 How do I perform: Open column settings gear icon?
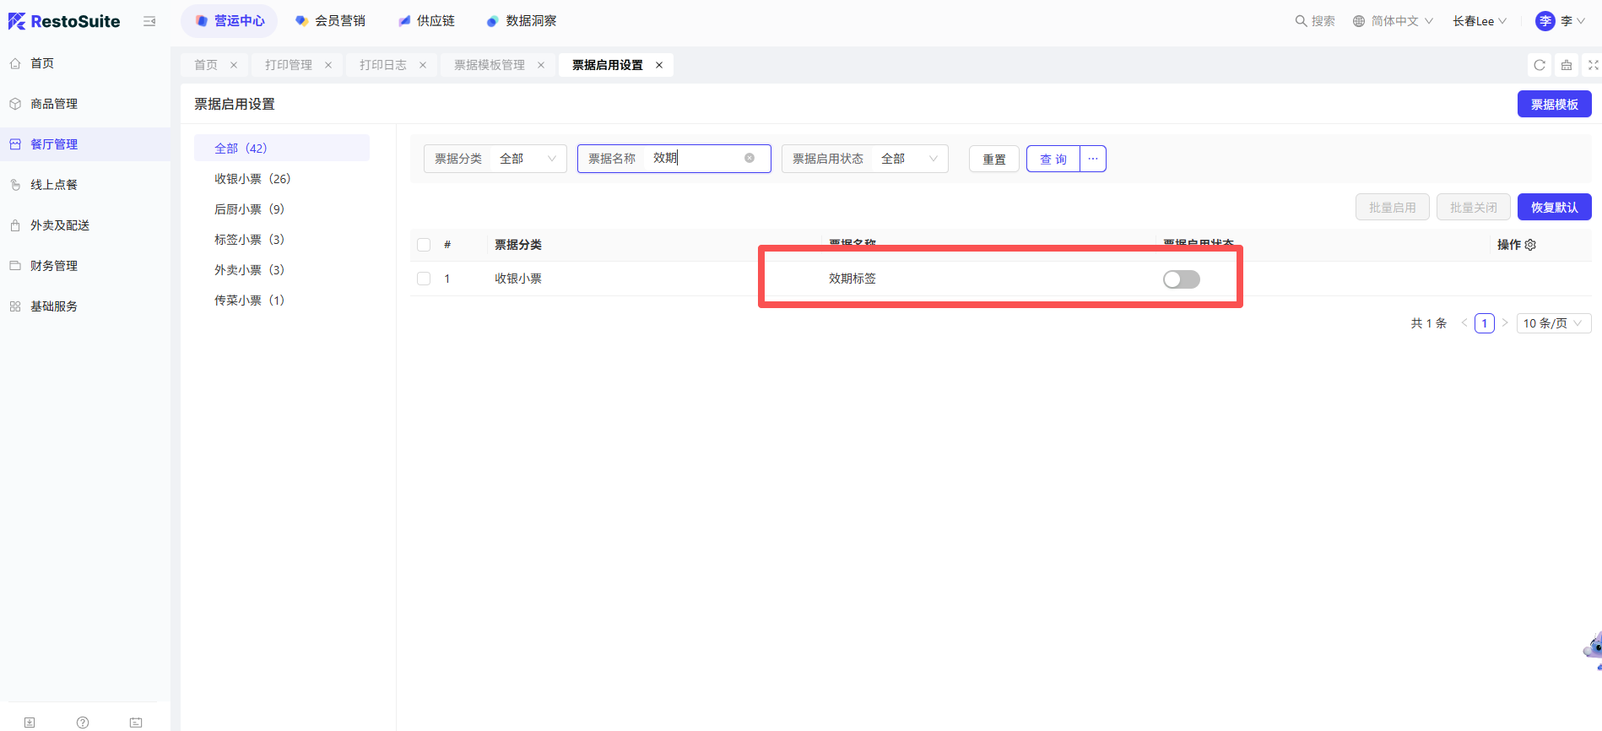pos(1530,245)
